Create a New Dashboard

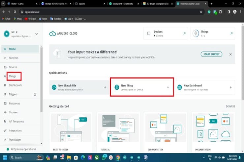click(205, 87)
